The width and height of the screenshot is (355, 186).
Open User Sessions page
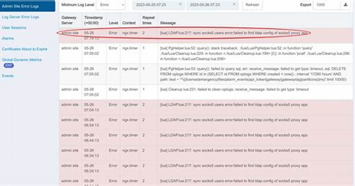(14, 28)
